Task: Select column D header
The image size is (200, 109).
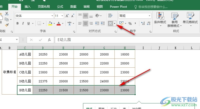Action: [43, 48]
